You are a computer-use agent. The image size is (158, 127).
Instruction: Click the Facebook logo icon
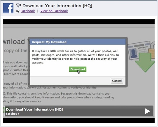pos(8,8)
